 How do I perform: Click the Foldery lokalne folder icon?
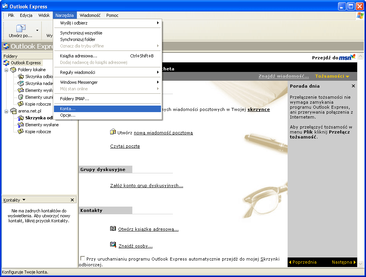pos(13,70)
